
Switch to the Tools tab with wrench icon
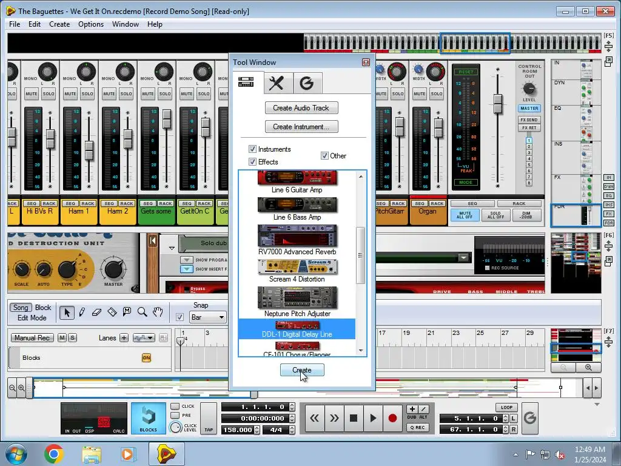278,83
